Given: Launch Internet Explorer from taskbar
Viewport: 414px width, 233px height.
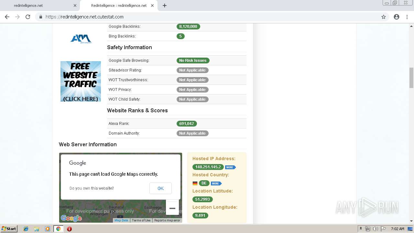Looking at the screenshot, I should [x=26, y=229].
